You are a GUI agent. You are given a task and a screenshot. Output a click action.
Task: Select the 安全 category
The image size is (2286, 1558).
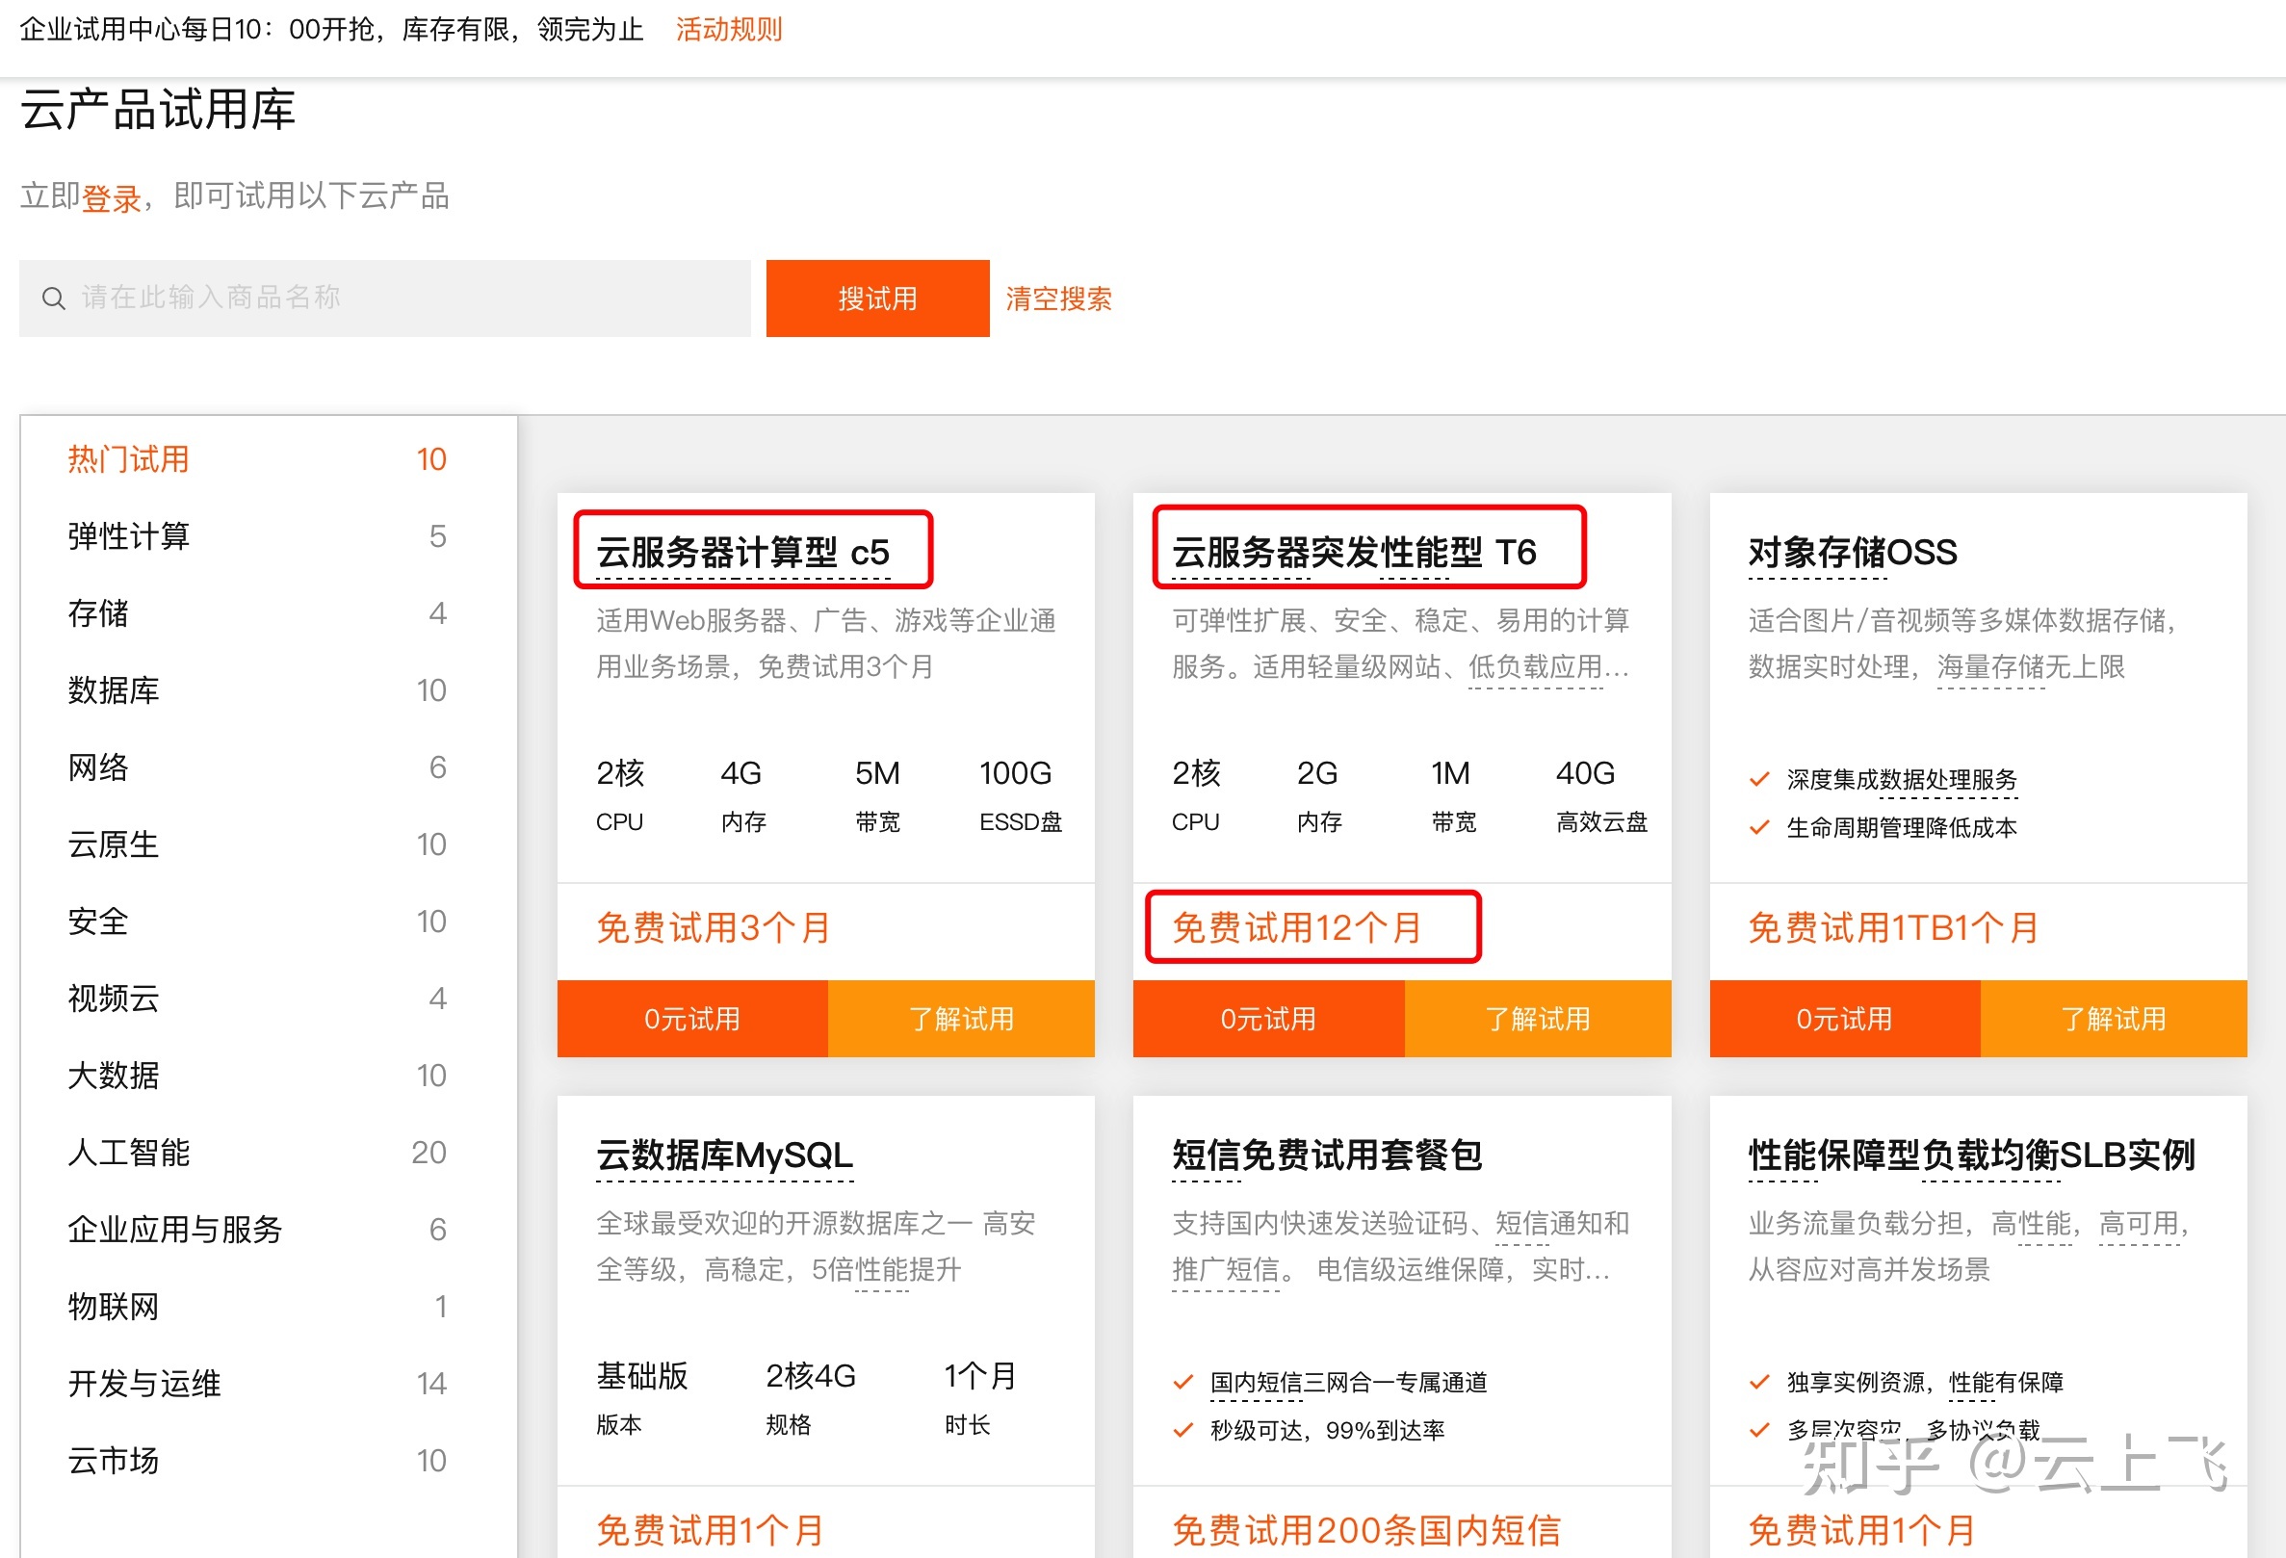coord(258,922)
